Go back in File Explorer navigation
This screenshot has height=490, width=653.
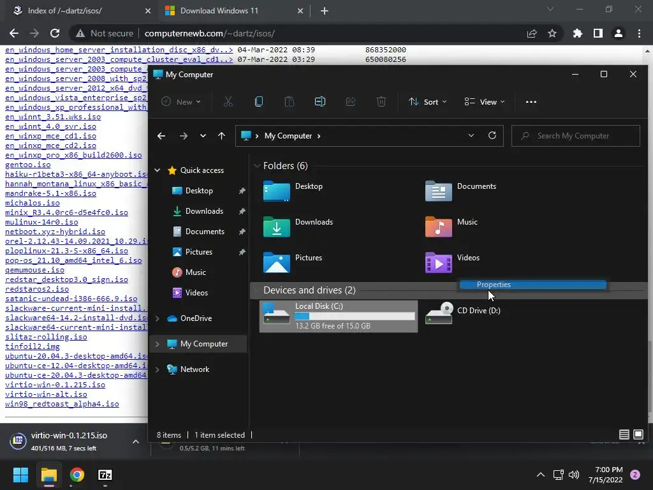(x=161, y=136)
